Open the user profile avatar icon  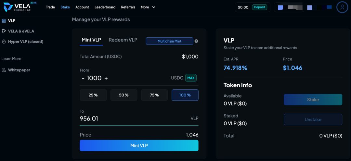tap(342, 7)
